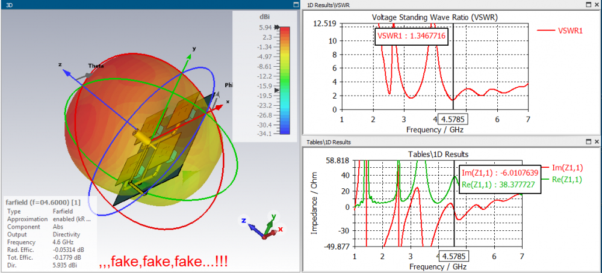The image size is (602, 273).
Task: Click the 4.5785 marker label in impedance plot
Action: coord(454,256)
